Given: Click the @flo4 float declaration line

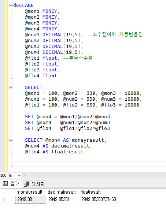Looking at the screenshot, I should tap(41, 76).
